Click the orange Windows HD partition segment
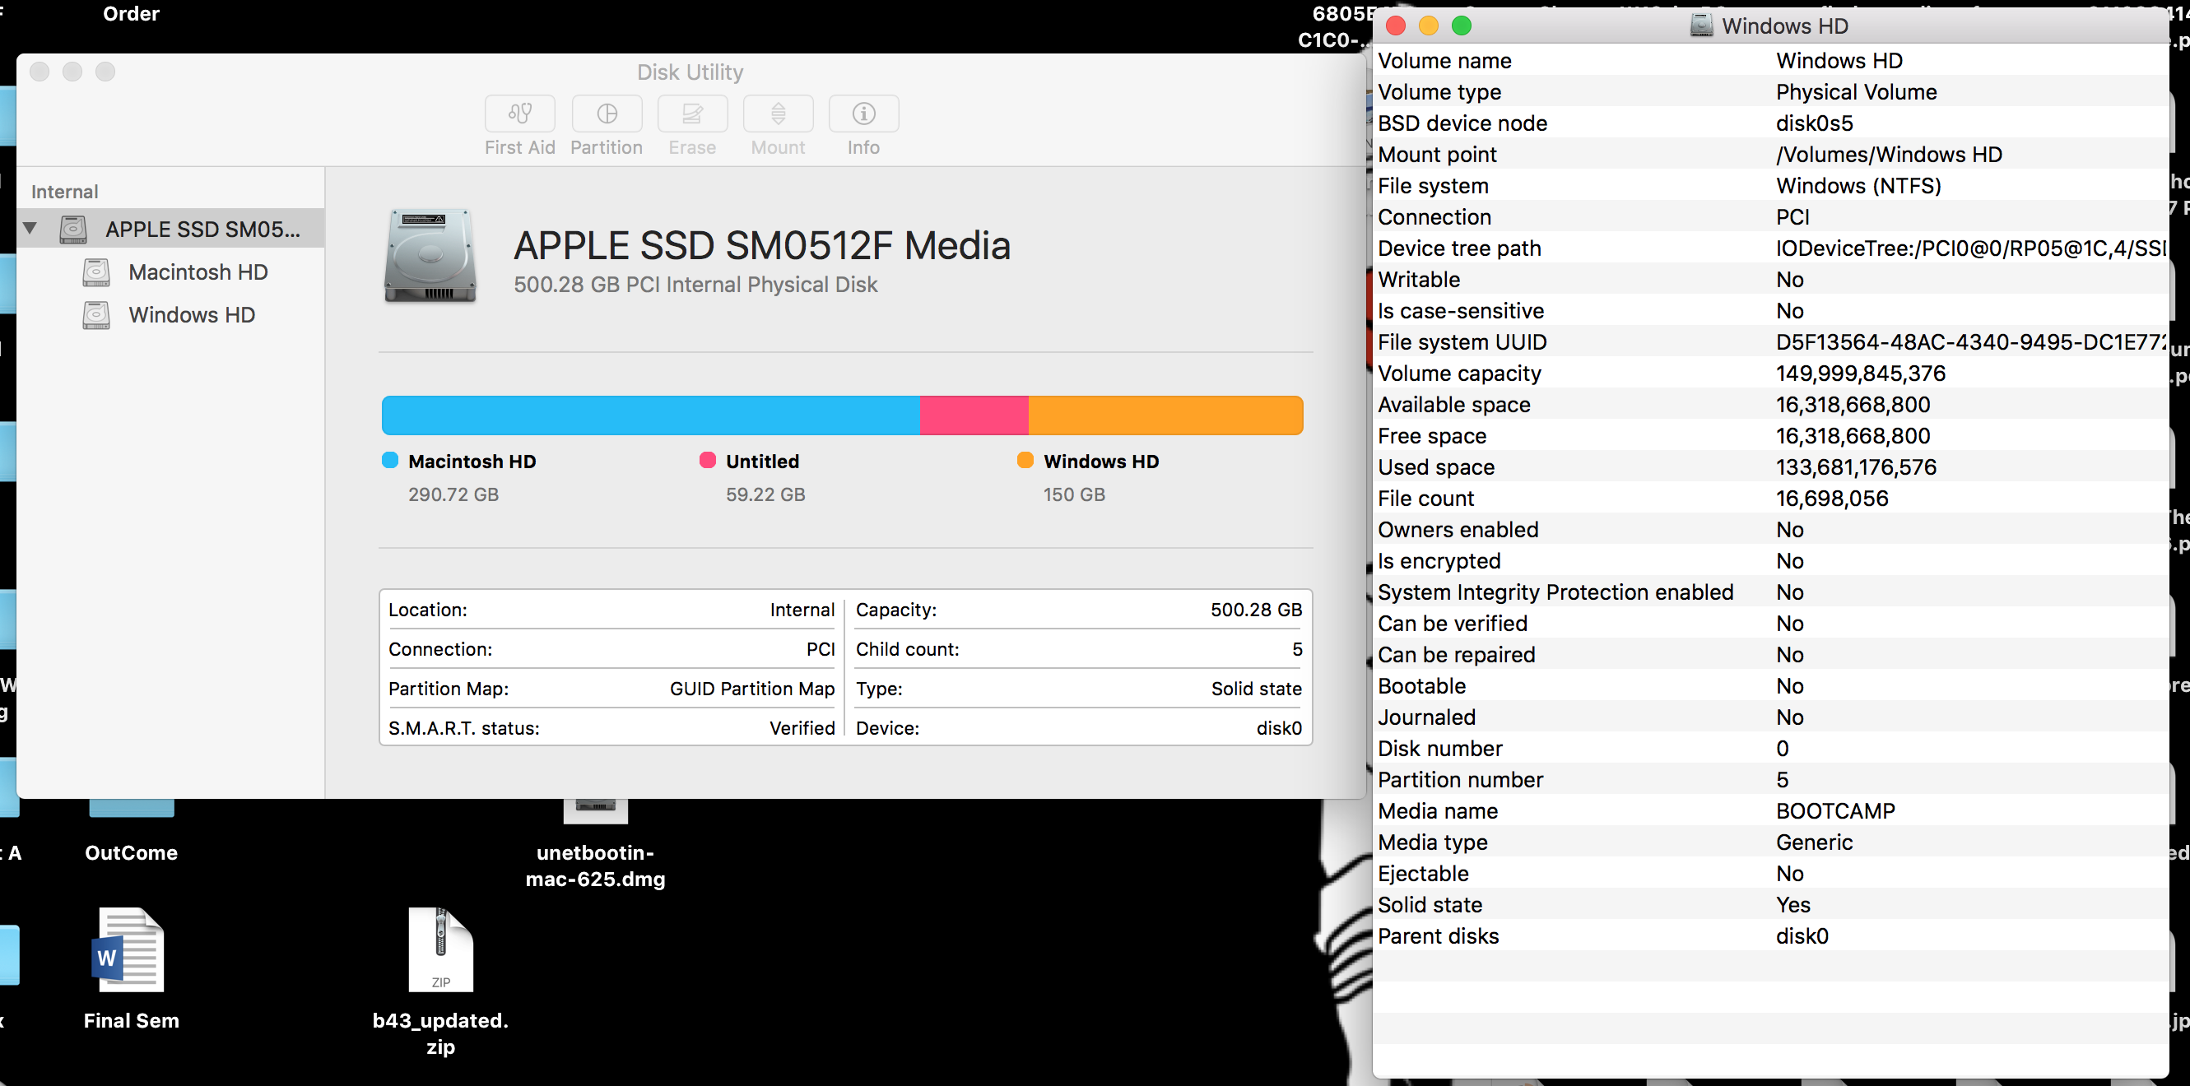Image resolution: width=2190 pixels, height=1086 pixels. [x=1165, y=415]
